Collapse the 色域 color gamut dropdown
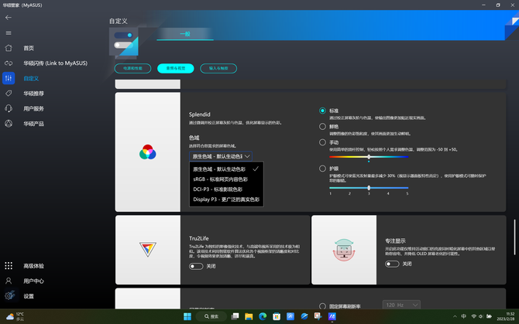 click(221, 156)
